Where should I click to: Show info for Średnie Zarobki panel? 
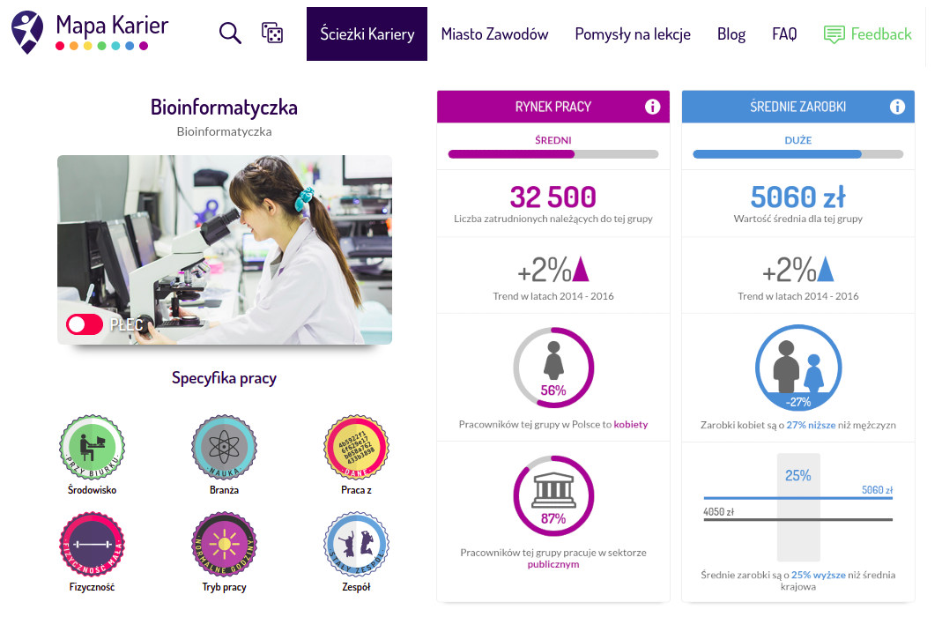point(897,107)
